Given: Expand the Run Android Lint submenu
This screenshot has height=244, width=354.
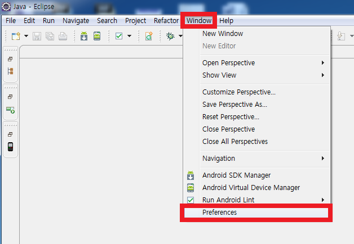Looking at the screenshot, I should coord(256,200).
